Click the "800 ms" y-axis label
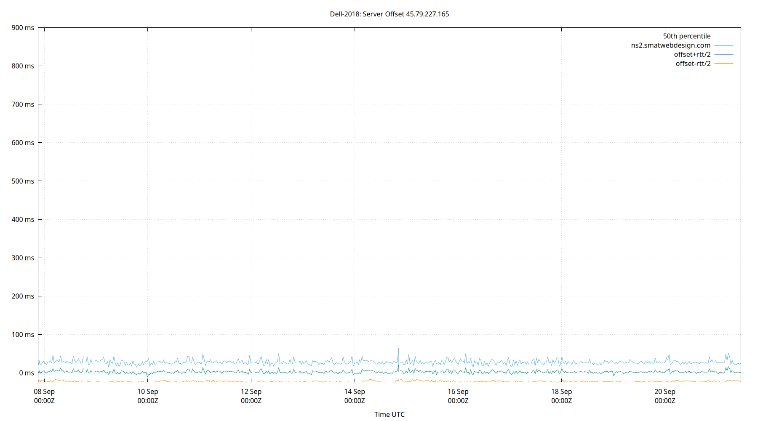This screenshot has width=779, height=421. [23, 66]
